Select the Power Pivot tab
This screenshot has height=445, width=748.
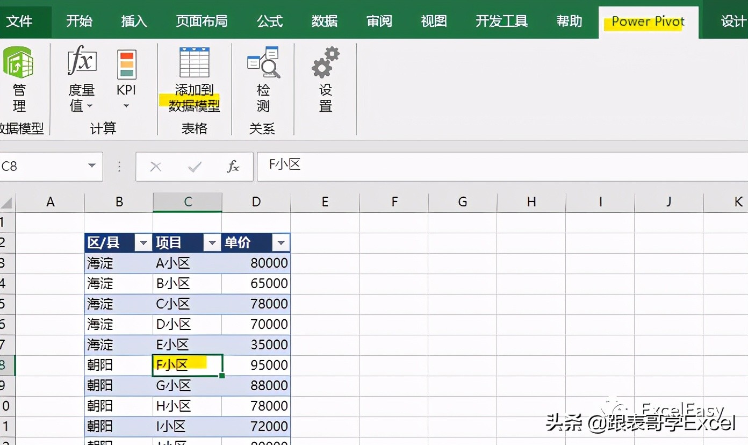pyautogui.click(x=649, y=22)
